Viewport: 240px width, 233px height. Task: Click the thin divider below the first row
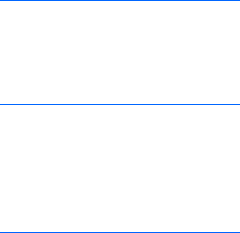(x=120, y=49)
